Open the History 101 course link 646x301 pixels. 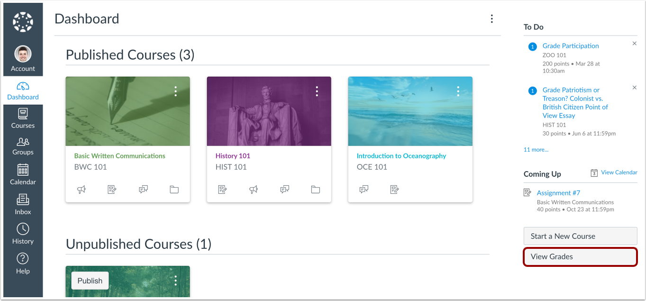click(233, 155)
